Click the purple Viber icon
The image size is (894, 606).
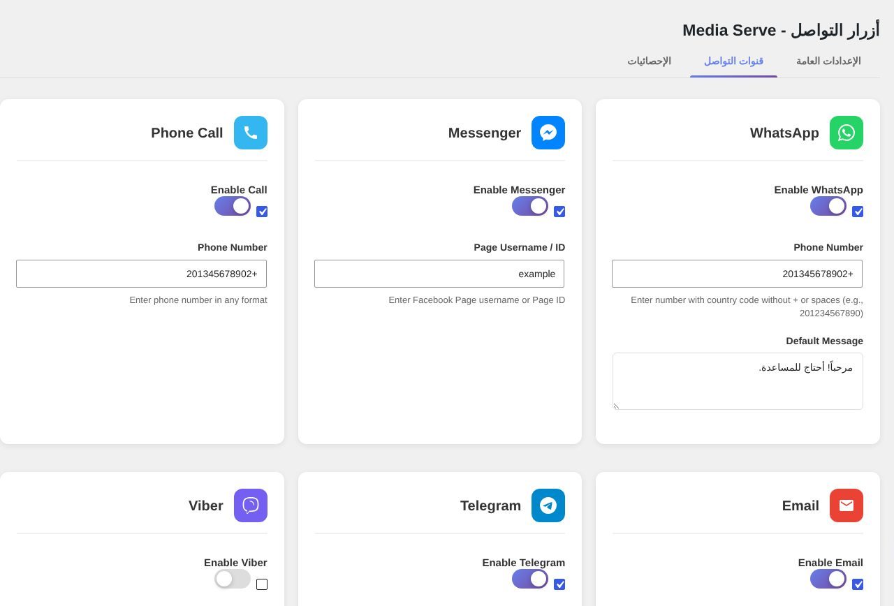coord(251,505)
